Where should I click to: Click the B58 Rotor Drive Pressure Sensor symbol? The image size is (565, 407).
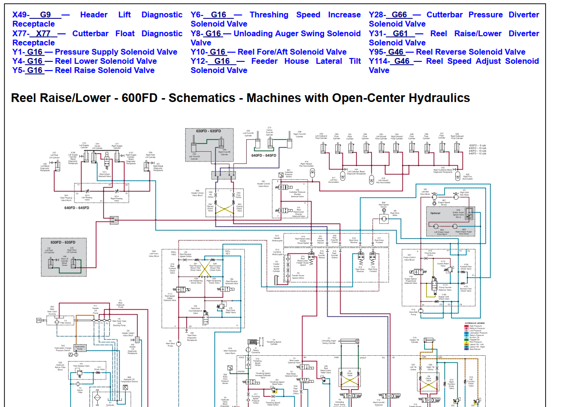point(230,368)
